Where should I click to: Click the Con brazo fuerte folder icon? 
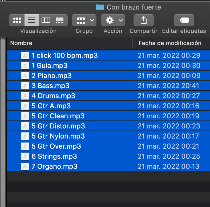[x=100, y=7]
